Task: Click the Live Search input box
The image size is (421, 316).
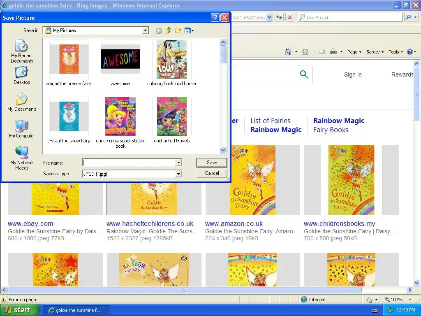Action: point(350,17)
